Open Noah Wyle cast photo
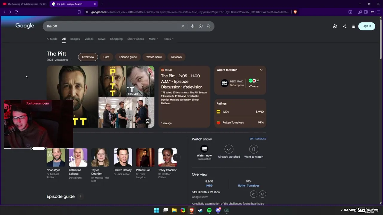This screenshot has height=215, width=383. (56, 157)
